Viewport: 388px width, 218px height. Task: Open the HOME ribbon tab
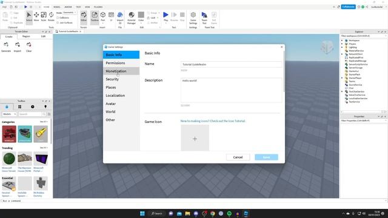click(46, 7)
